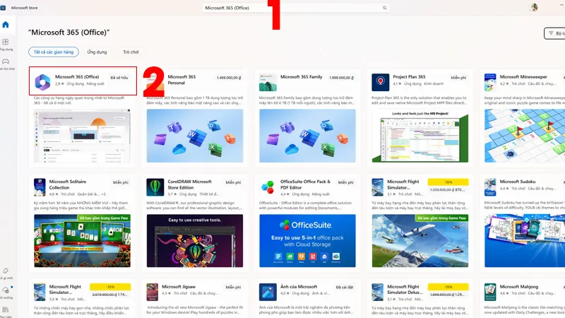This screenshot has width=565, height=318.
Task: Click the search box input field
Action: coord(295,8)
